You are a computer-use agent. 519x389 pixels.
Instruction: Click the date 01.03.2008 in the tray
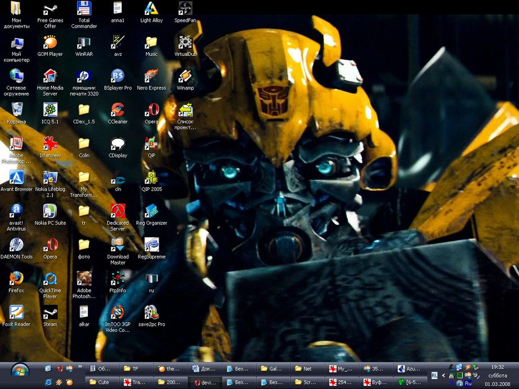click(498, 384)
